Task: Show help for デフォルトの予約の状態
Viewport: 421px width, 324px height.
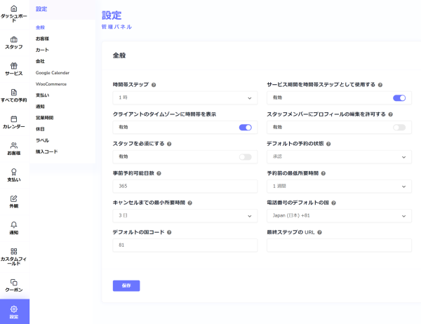Action: (328, 144)
